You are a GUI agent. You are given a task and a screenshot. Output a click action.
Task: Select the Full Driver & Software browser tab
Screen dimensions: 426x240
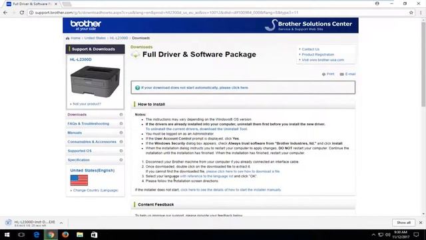[x=32, y=4]
